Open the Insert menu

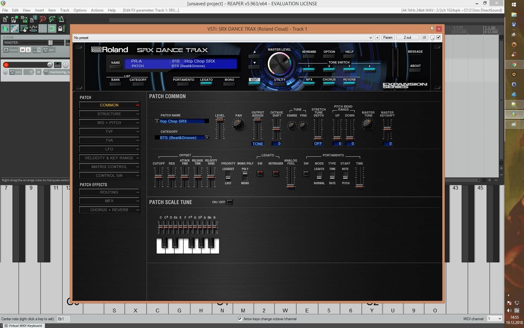click(x=39, y=10)
